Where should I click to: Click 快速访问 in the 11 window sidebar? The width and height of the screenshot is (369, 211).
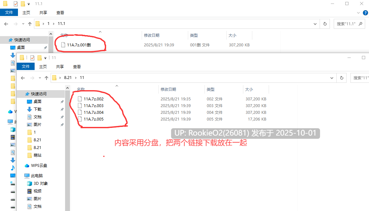coord(39,94)
